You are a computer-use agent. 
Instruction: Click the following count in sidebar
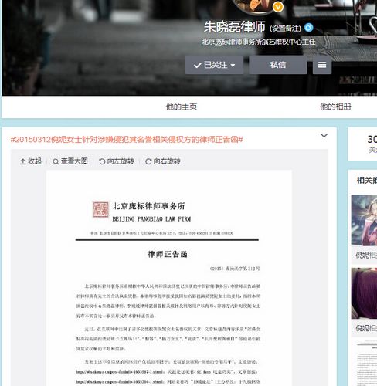[x=372, y=144]
